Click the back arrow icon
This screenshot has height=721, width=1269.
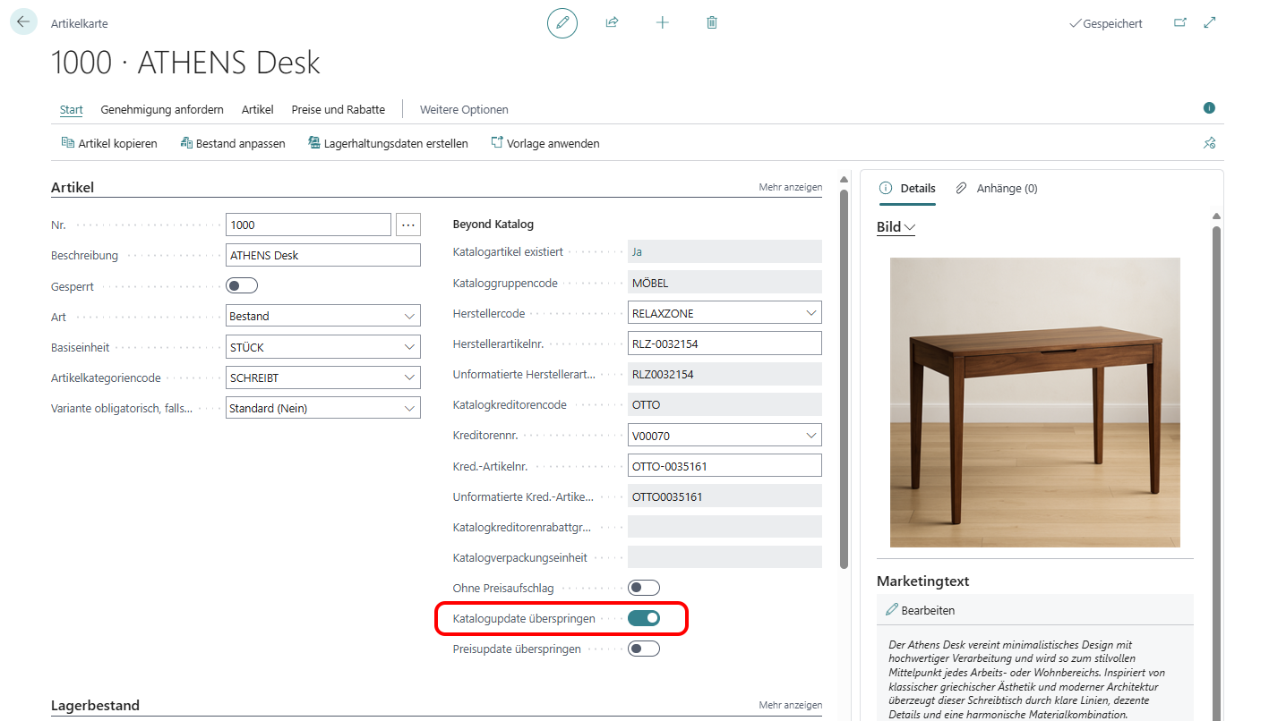(x=23, y=22)
